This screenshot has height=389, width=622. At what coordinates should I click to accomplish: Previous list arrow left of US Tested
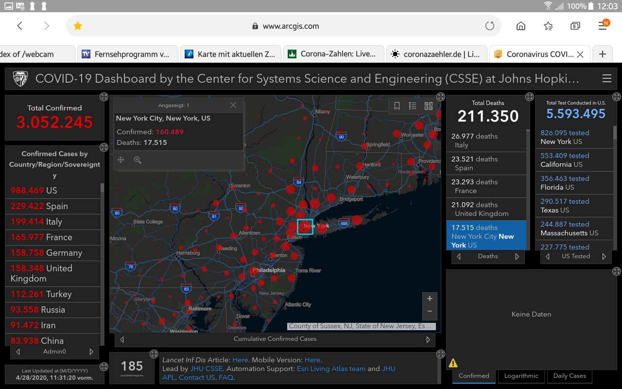coord(548,257)
